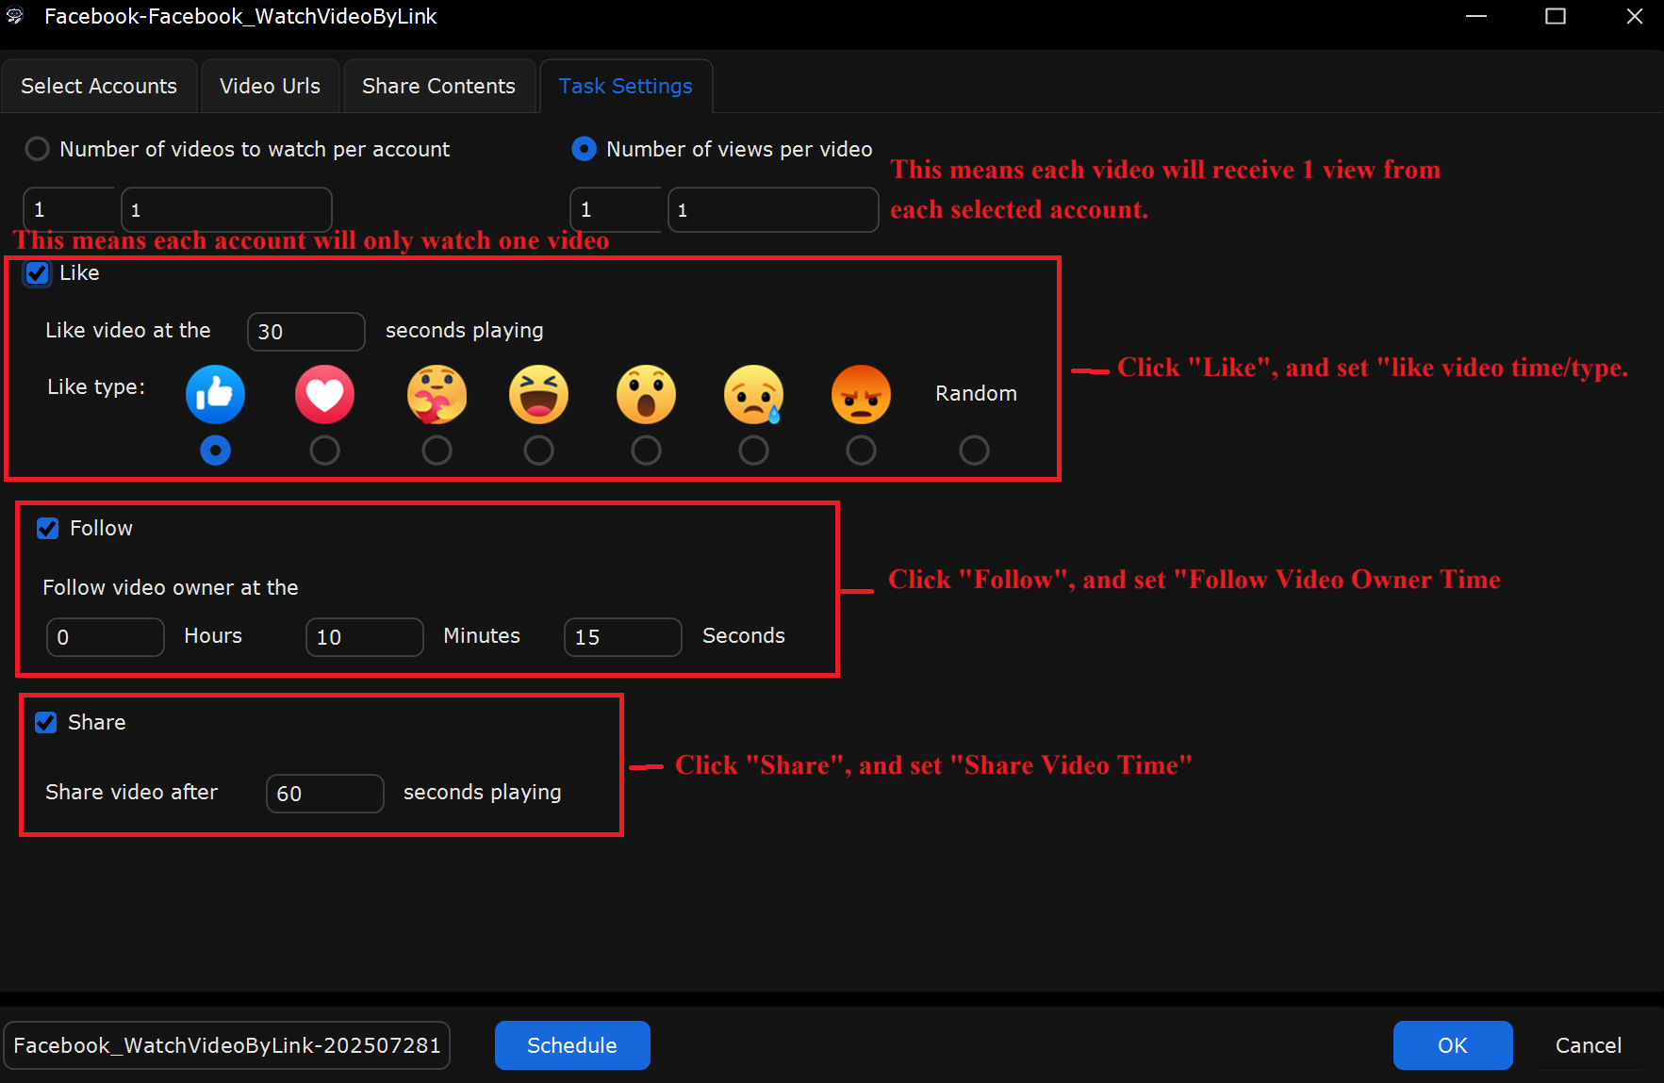
Task: Confirm with the OK button
Action: [1453, 1045]
